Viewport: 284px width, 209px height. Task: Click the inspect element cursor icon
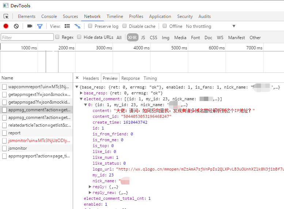pyautogui.click(x=6, y=16)
